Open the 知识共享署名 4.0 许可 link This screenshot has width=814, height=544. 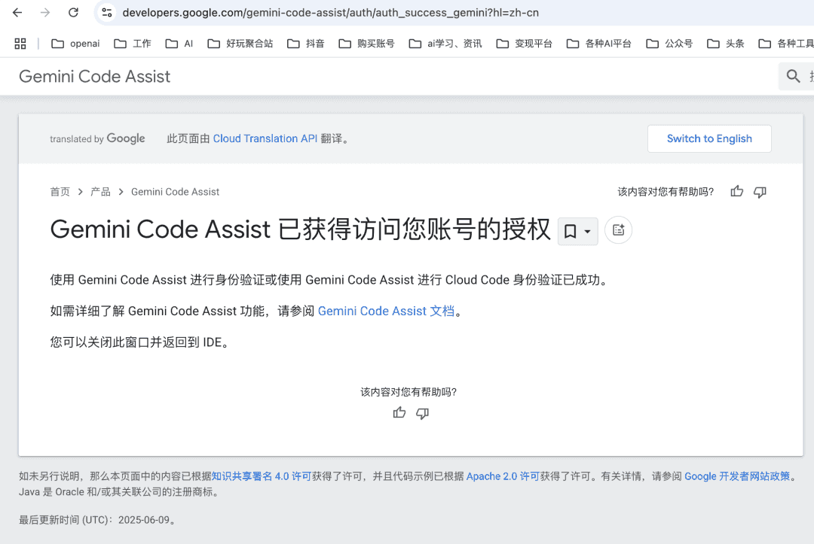tap(261, 476)
